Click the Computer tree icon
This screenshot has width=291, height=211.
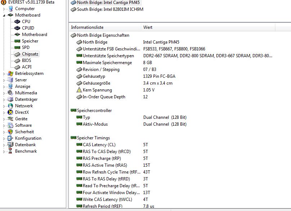10,9
